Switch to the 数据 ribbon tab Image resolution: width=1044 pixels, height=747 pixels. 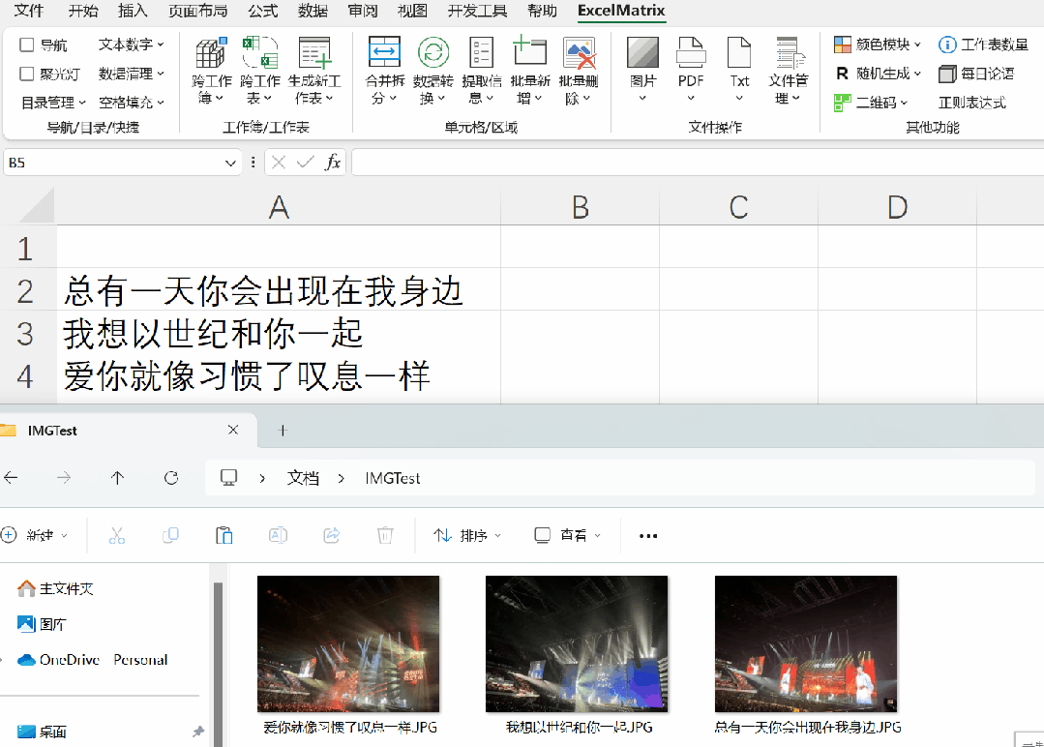[x=313, y=11]
